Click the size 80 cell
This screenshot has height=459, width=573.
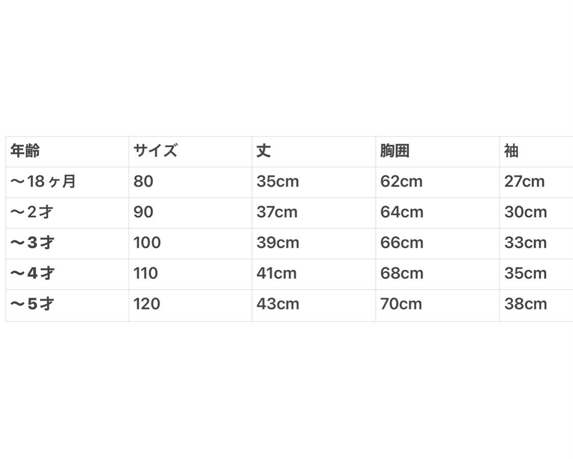coord(143,182)
